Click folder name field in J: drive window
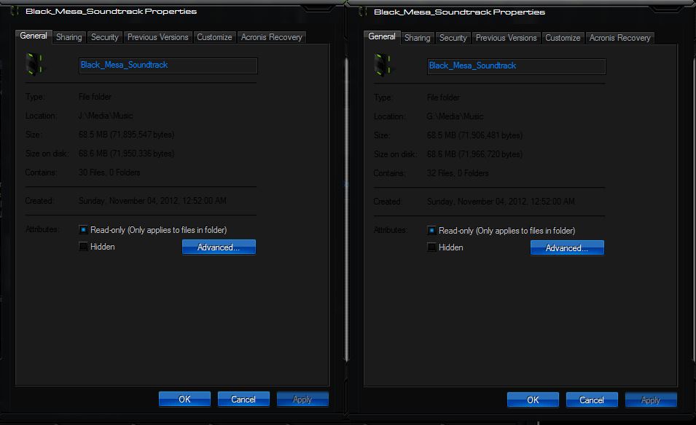 pos(168,65)
